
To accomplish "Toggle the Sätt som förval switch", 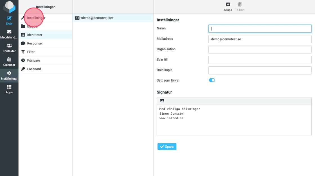I will coord(212,80).
